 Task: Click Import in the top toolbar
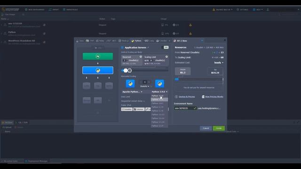pyautogui.click(x=54, y=9)
